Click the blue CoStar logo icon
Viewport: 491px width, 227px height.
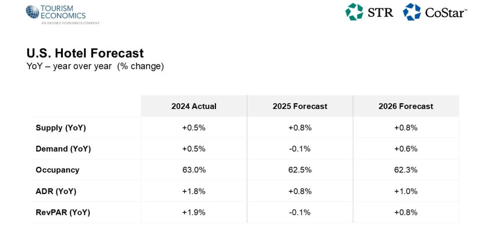412,12
